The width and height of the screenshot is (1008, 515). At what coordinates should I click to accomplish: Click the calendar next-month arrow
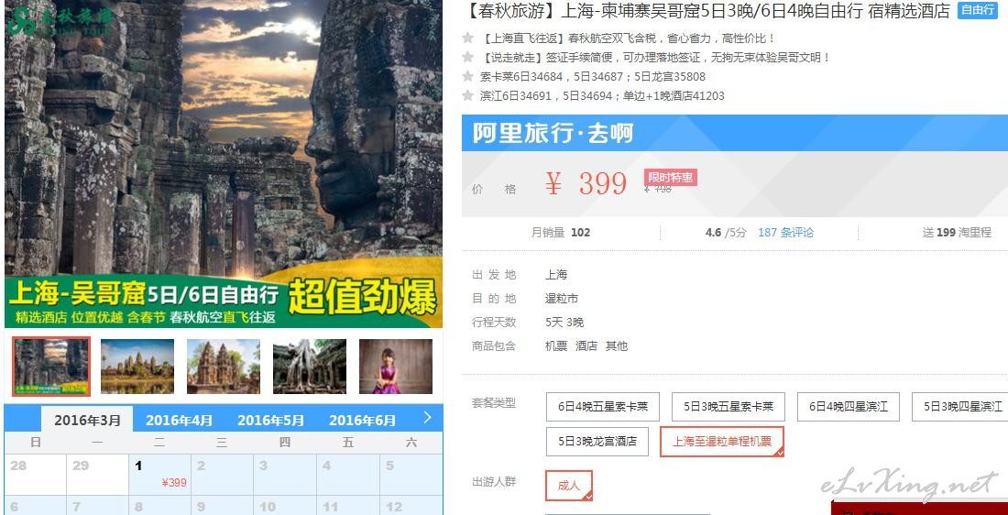428,418
